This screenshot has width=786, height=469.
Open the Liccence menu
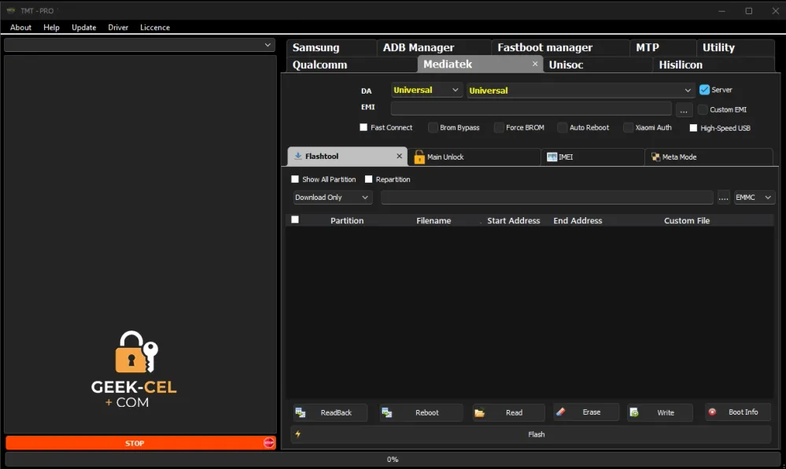pyautogui.click(x=154, y=27)
